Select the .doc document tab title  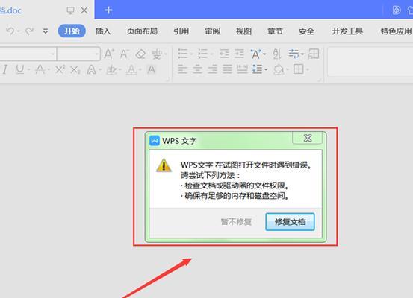pos(10,10)
